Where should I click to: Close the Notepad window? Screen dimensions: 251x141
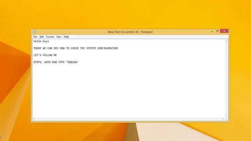224,31
